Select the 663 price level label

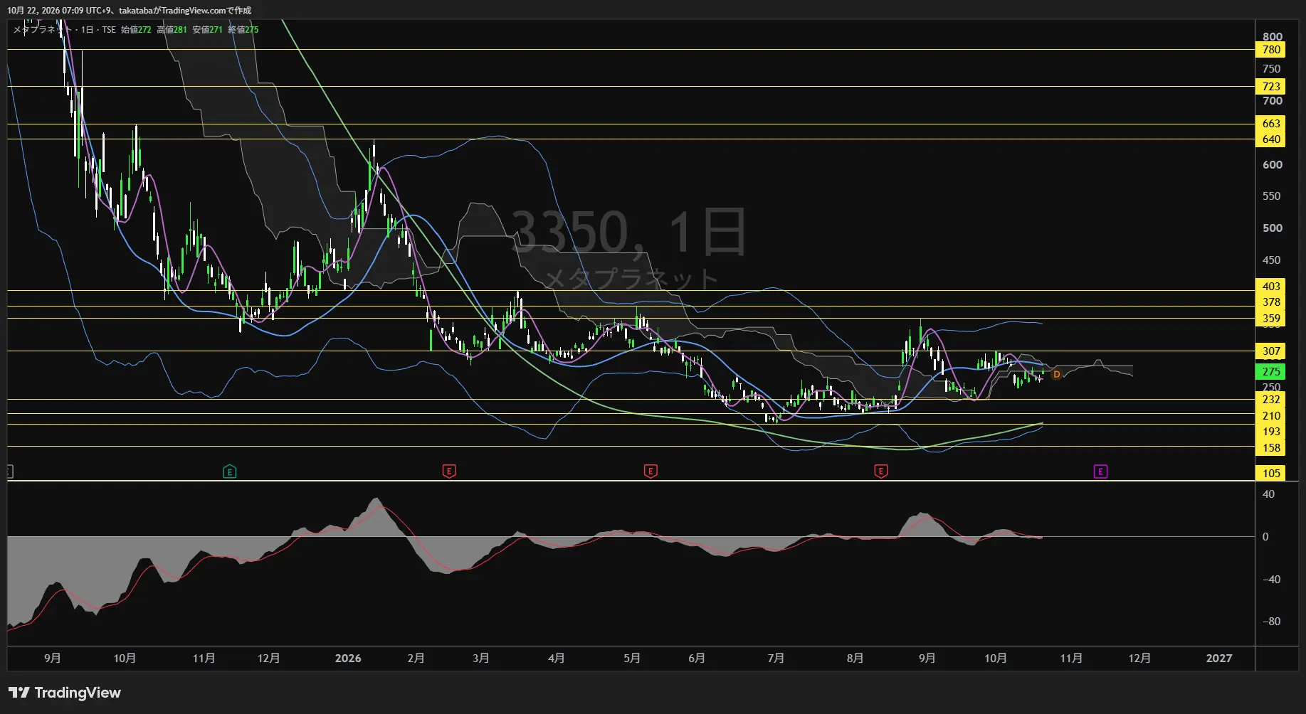tap(1270, 124)
